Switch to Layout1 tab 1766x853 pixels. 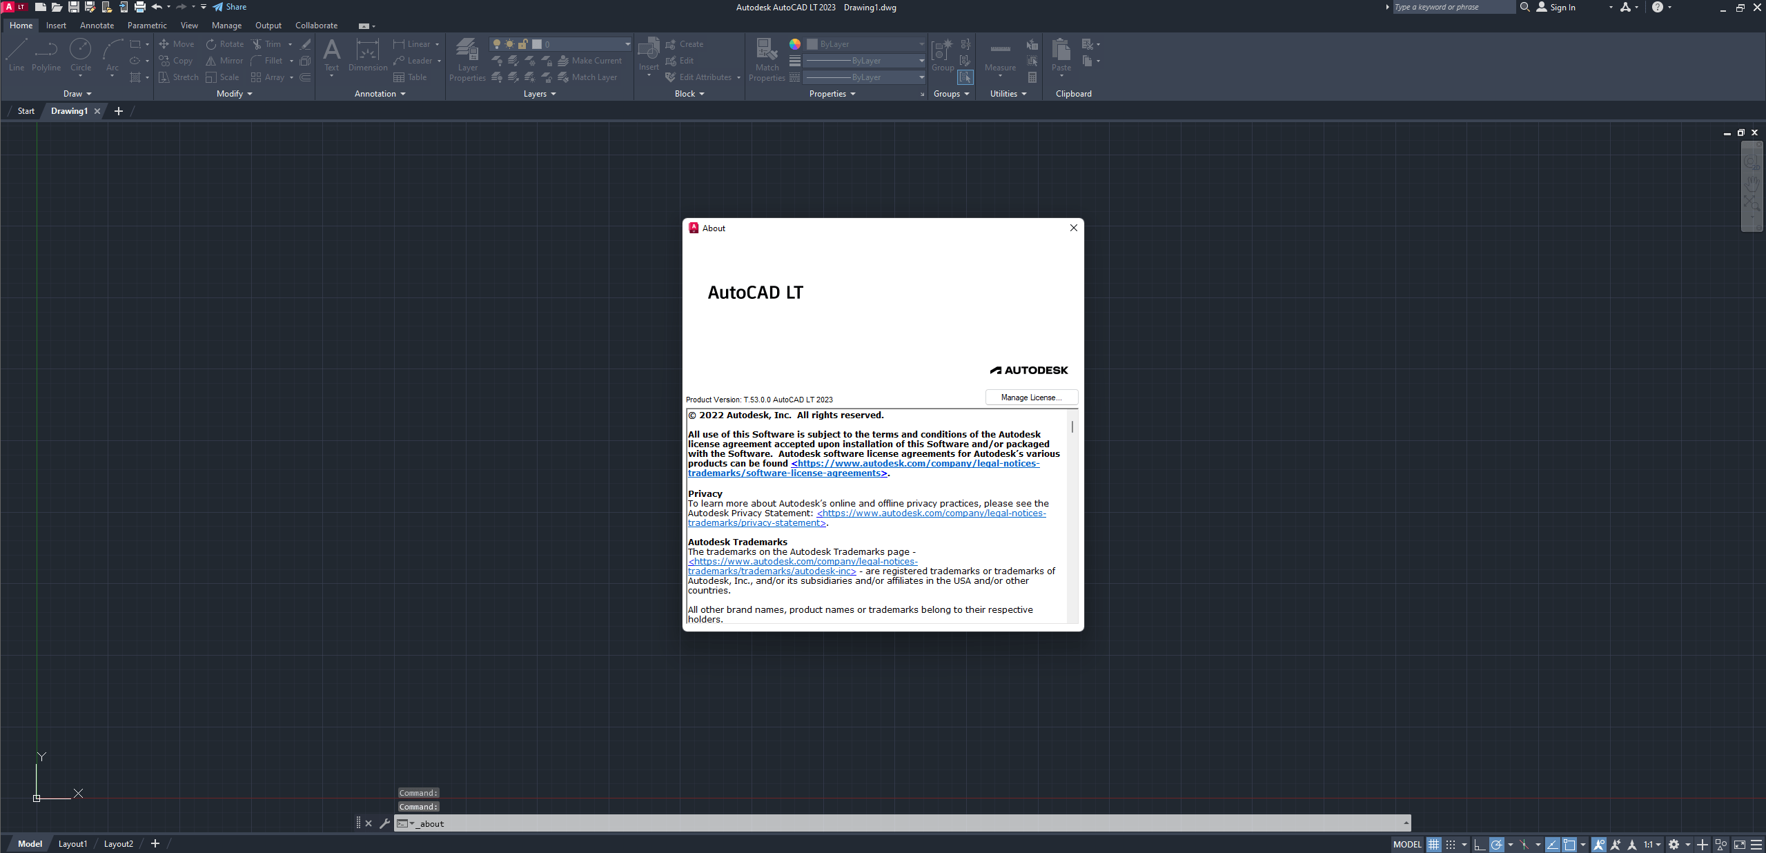tap(72, 843)
